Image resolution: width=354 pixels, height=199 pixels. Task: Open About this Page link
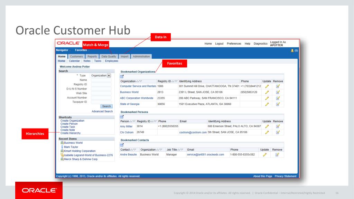click(x=263, y=176)
